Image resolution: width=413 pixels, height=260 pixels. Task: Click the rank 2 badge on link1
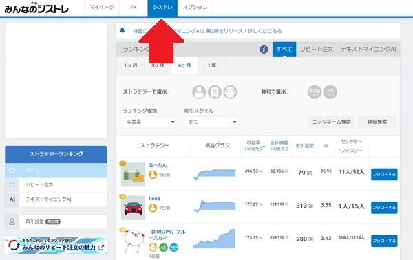[x=123, y=197]
